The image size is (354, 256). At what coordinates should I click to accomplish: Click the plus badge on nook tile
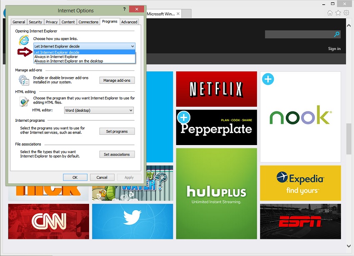[268, 79]
